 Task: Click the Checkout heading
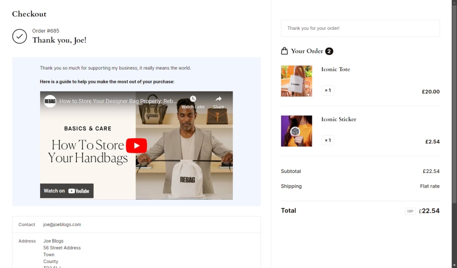(x=29, y=14)
